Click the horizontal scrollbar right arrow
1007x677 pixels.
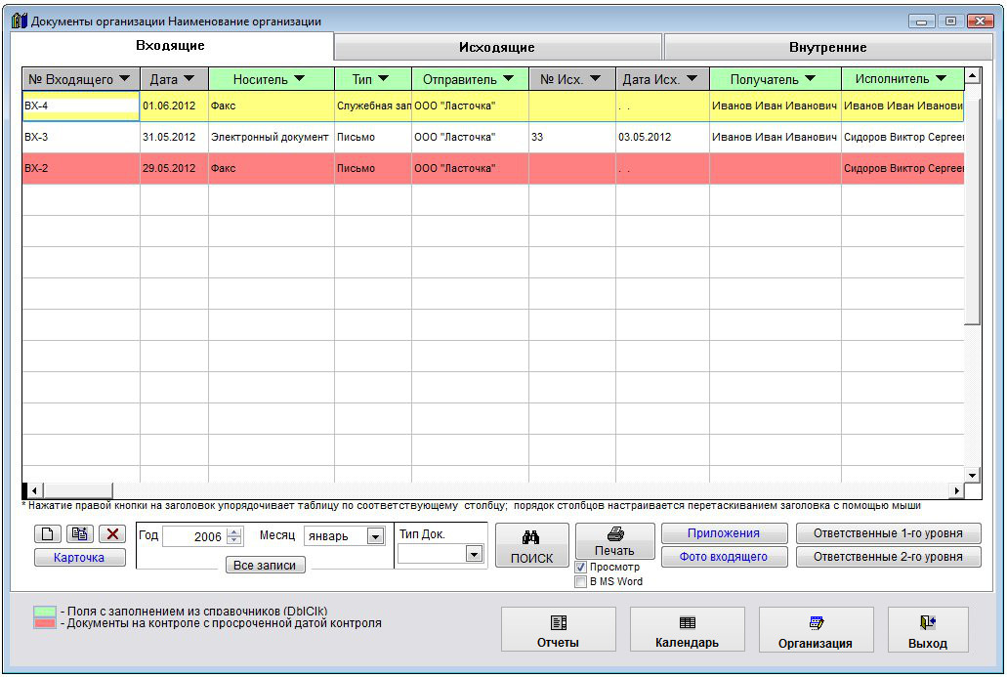[x=957, y=489]
